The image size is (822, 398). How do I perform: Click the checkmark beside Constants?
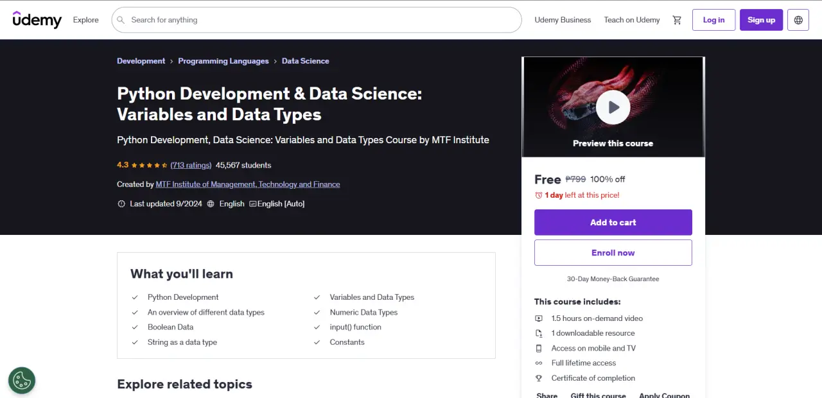(x=317, y=342)
